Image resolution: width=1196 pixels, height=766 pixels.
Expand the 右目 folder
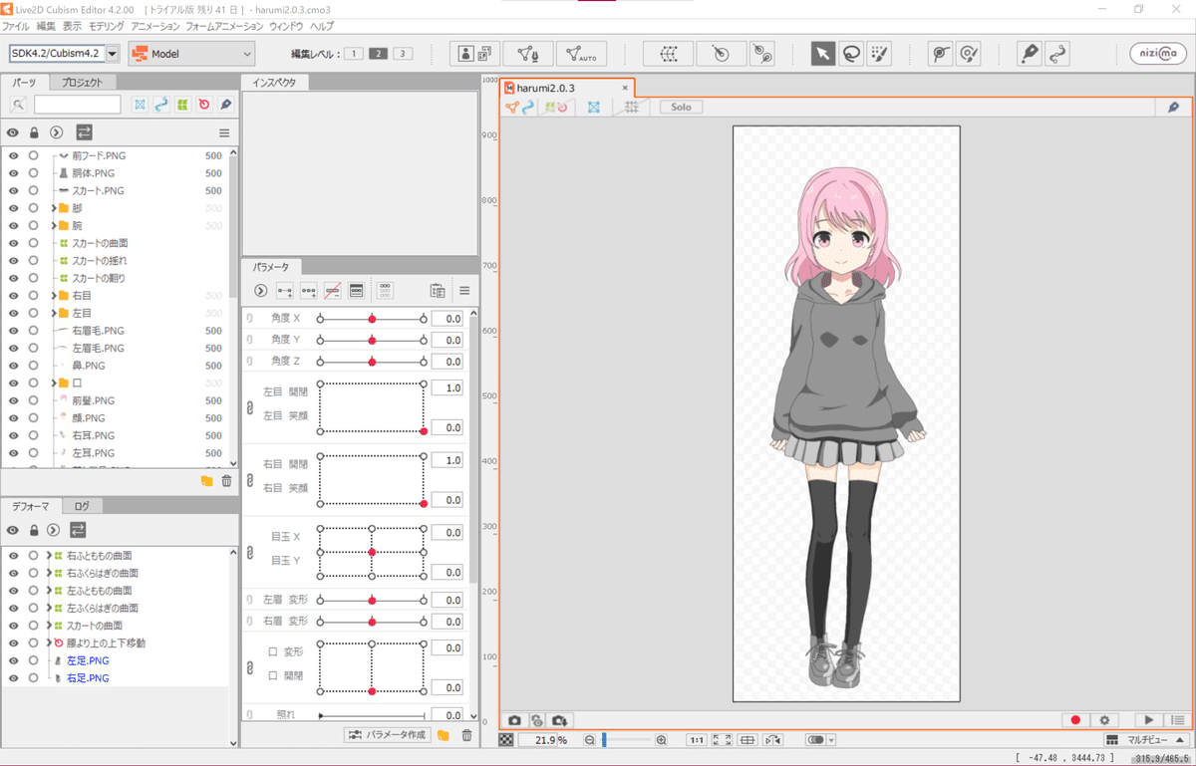point(54,296)
